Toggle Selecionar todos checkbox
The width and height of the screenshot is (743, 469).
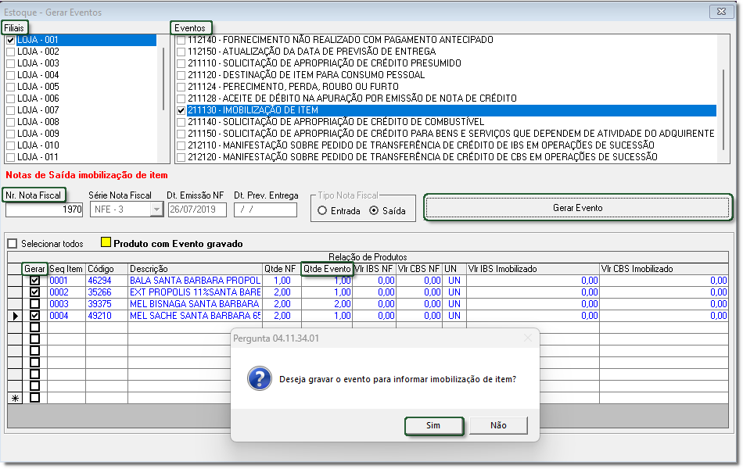[x=13, y=244]
